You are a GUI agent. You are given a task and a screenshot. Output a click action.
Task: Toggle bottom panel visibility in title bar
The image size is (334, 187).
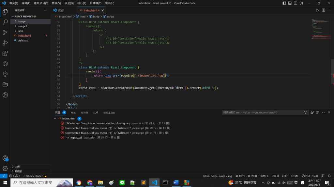pyautogui.click(x=290, y=3)
